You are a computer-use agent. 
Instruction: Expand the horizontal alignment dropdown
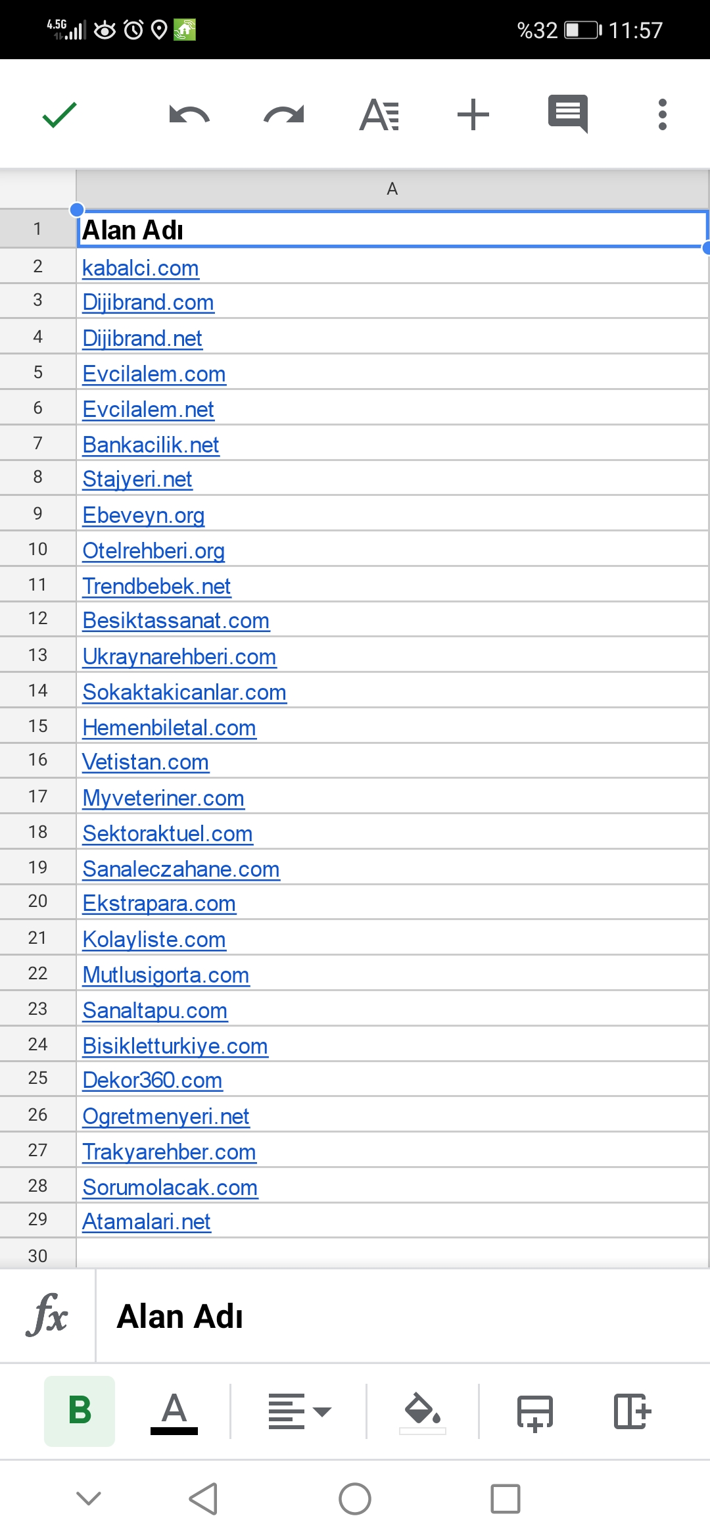click(300, 1411)
